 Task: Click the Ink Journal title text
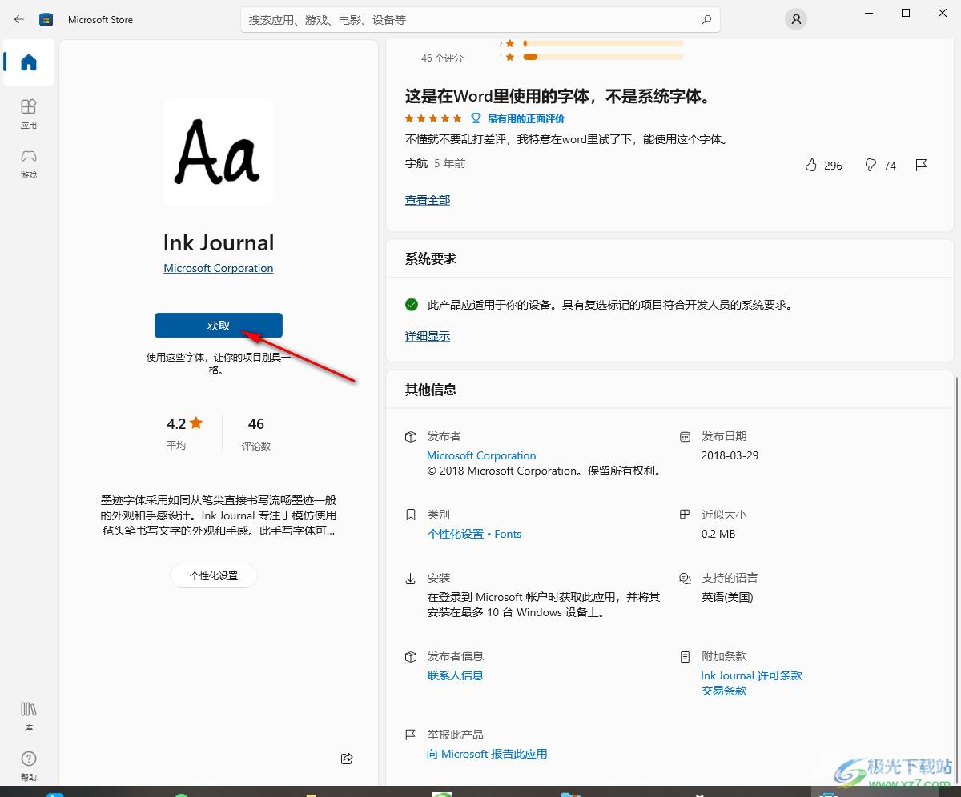(219, 242)
